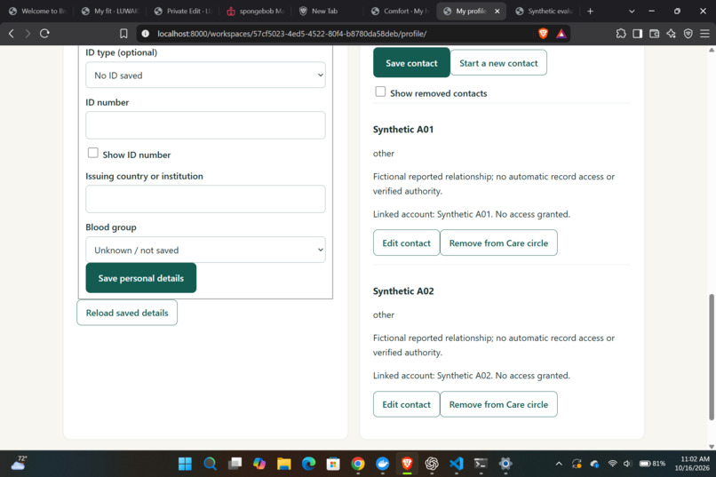Open Brave Rewards triangle icon

click(x=561, y=34)
